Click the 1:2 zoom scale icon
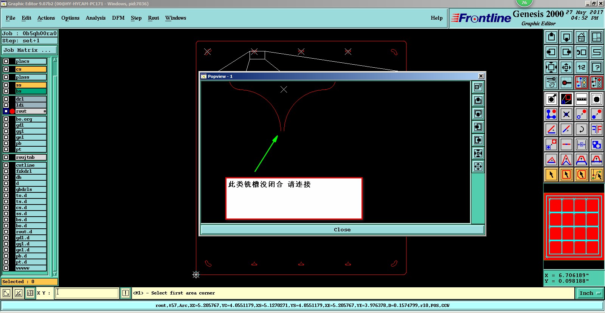605x313 pixels. coord(582,67)
